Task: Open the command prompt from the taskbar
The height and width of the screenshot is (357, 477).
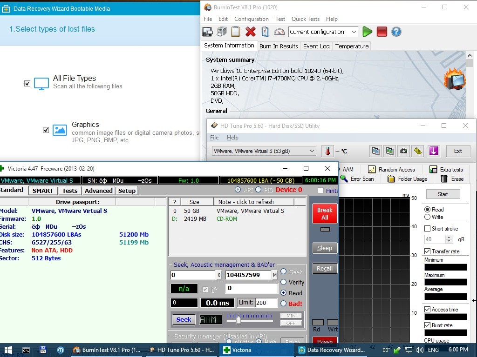Action: [x=26, y=350]
